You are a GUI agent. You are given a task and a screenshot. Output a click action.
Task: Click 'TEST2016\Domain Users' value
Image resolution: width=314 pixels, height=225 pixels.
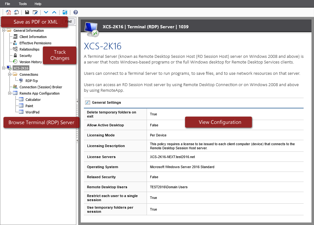[x=169, y=187]
